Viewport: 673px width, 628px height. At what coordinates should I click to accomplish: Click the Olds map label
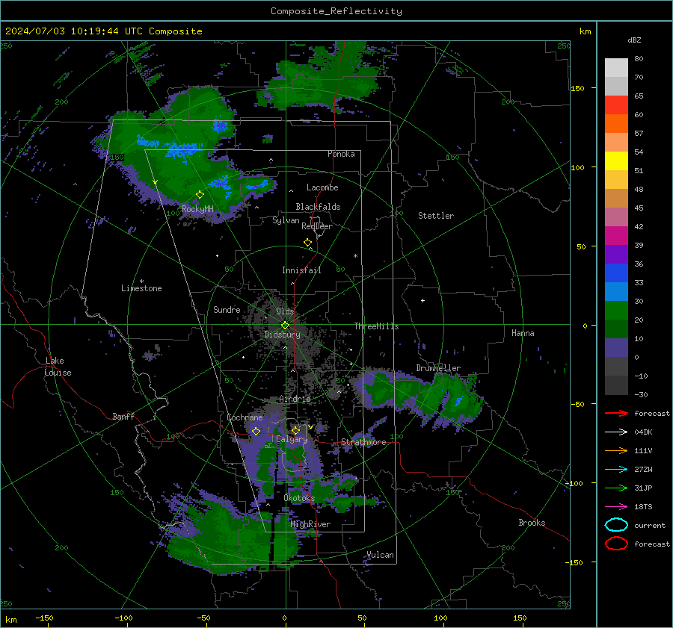click(x=285, y=311)
